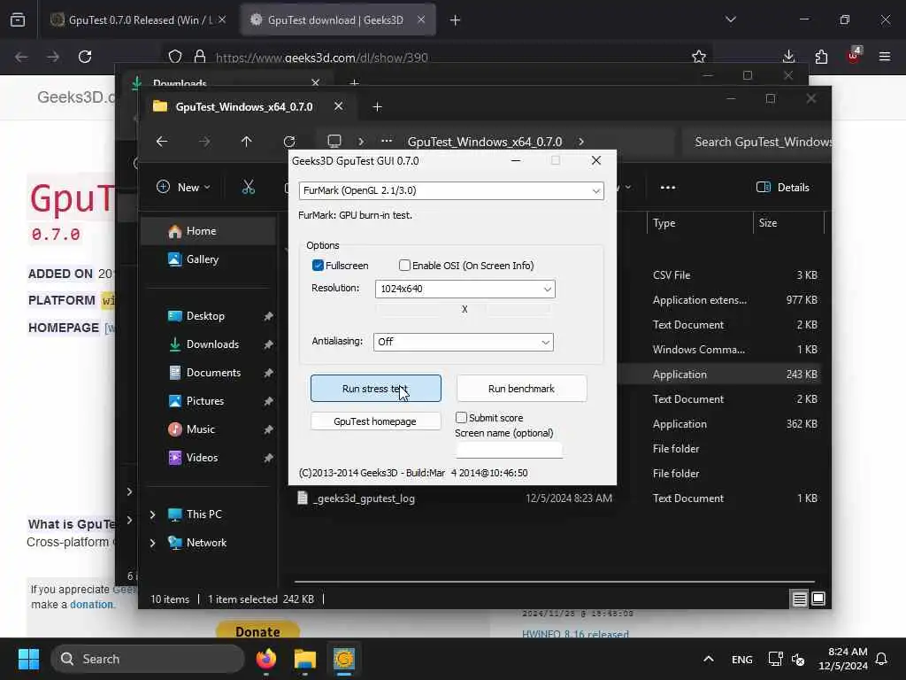
Task: Open Firefox downloads panel
Action: (x=788, y=57)
